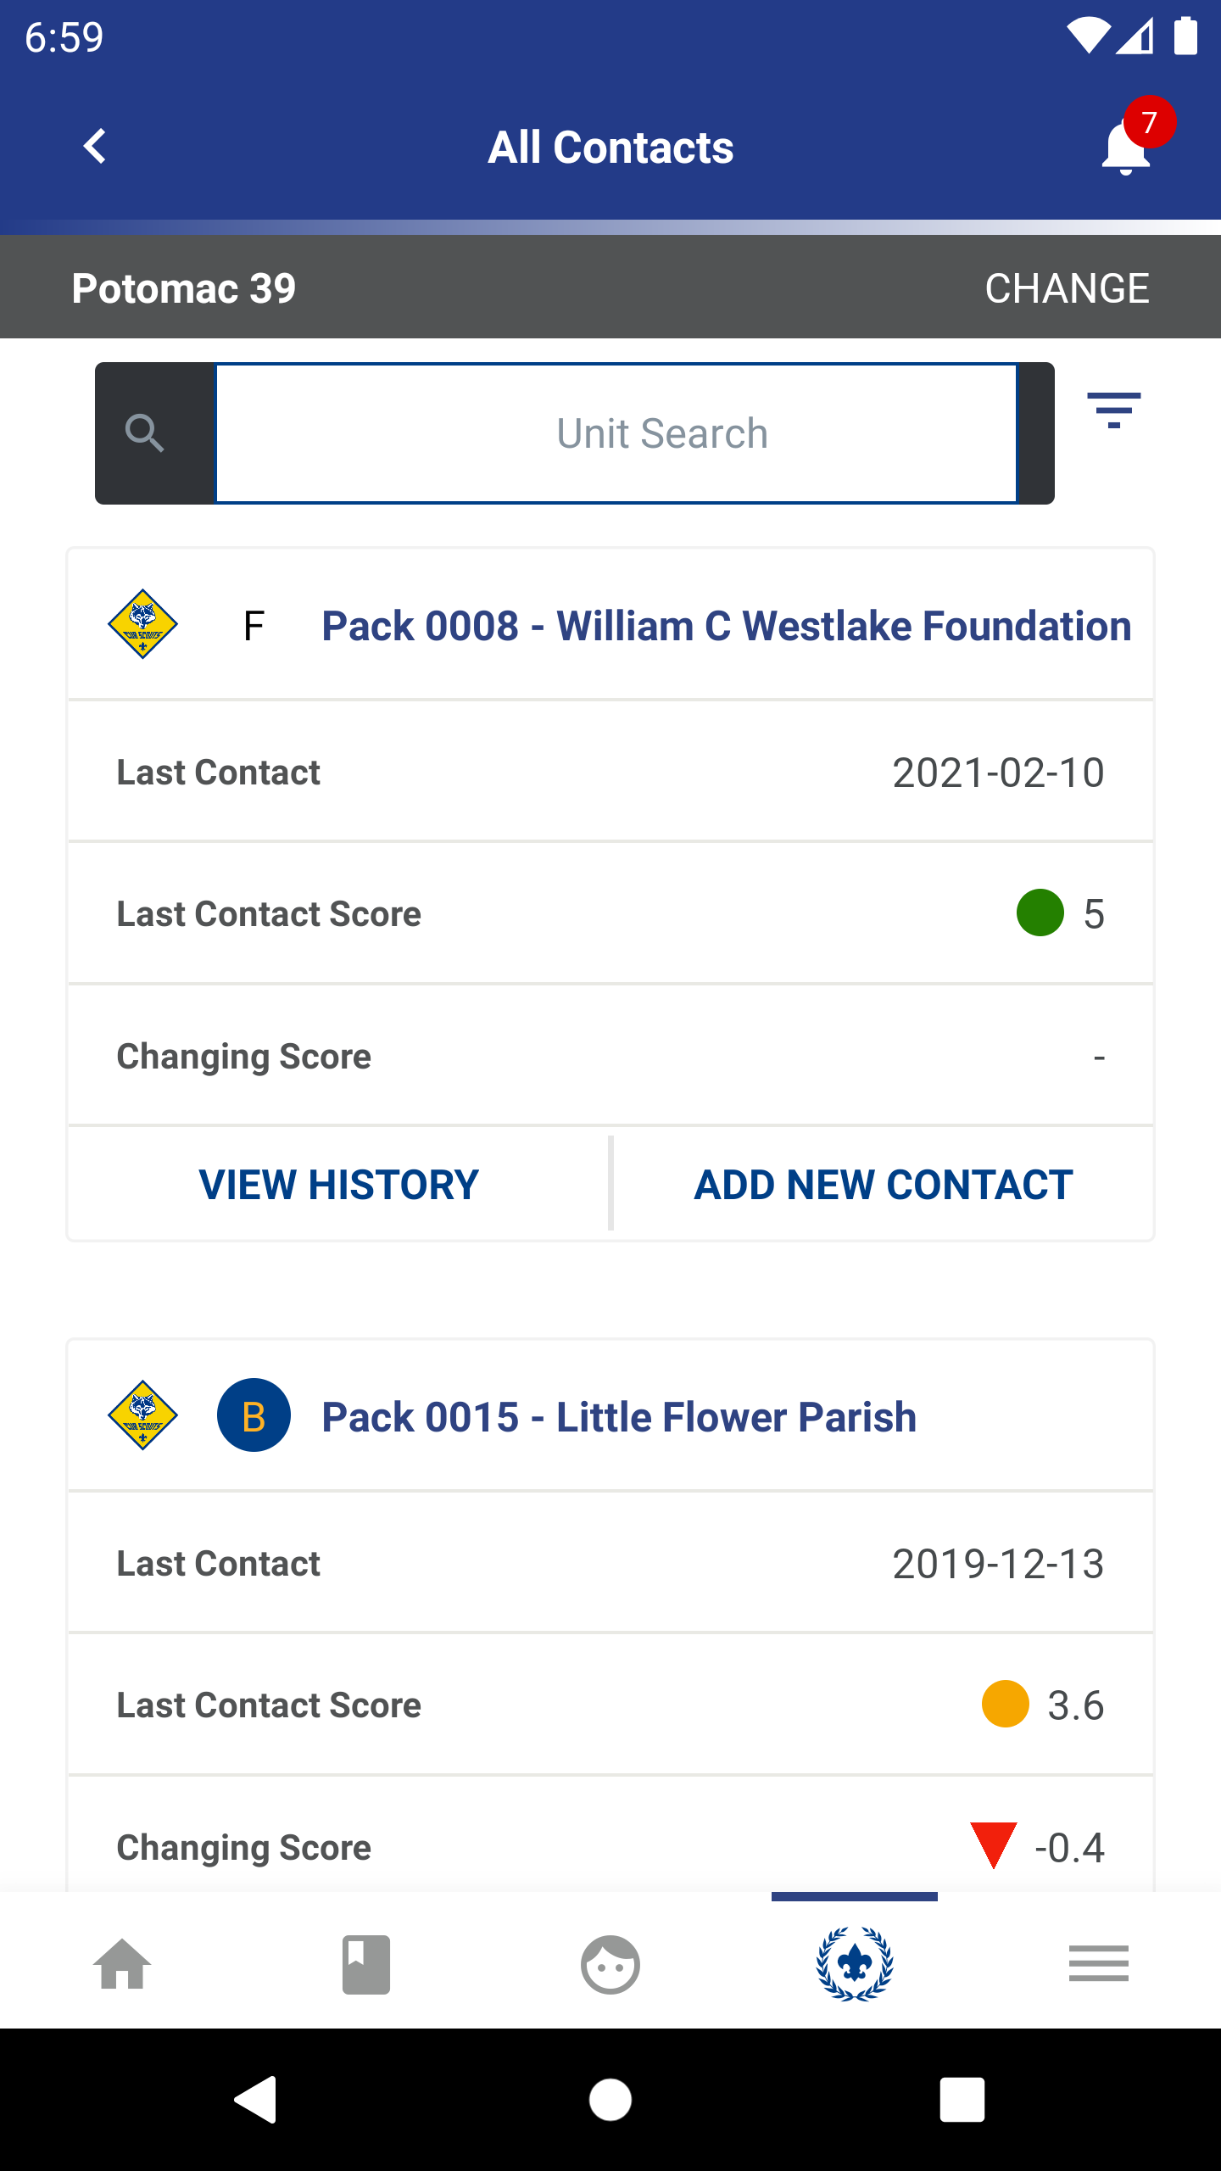Image resolution: width=1221 pixels, height=2171 pixels.
Task: Go to Home tab icon
Action: (122, 1964)
